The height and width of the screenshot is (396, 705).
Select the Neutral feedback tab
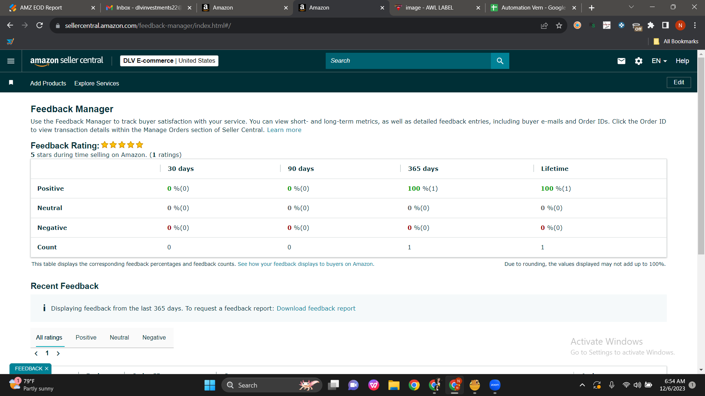[119, 337]
